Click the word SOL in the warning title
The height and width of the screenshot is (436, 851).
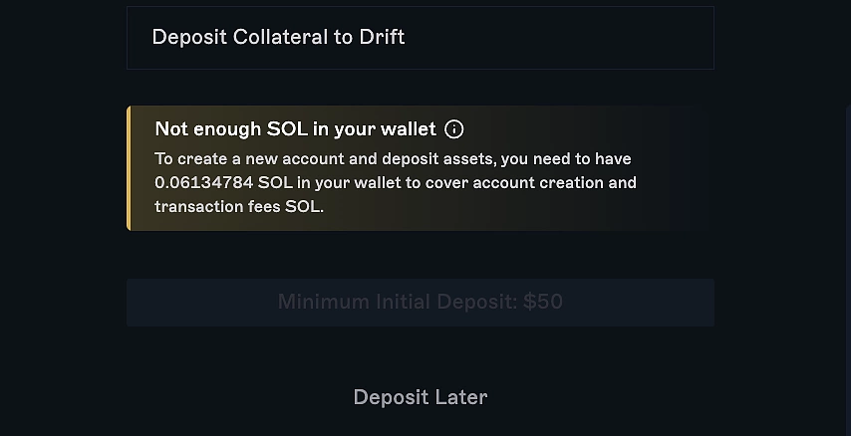click(x=287, y=129)
